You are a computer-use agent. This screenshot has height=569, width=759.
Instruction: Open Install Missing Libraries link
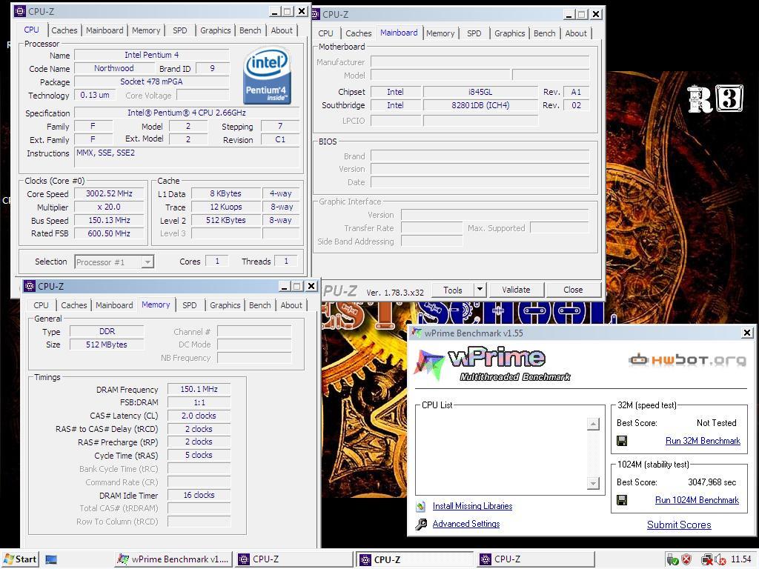point(472,506)
